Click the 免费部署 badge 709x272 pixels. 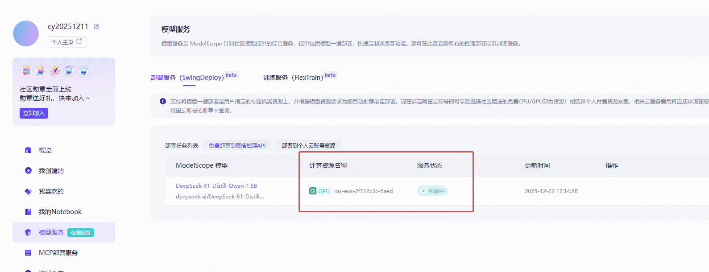coord(81,233)
